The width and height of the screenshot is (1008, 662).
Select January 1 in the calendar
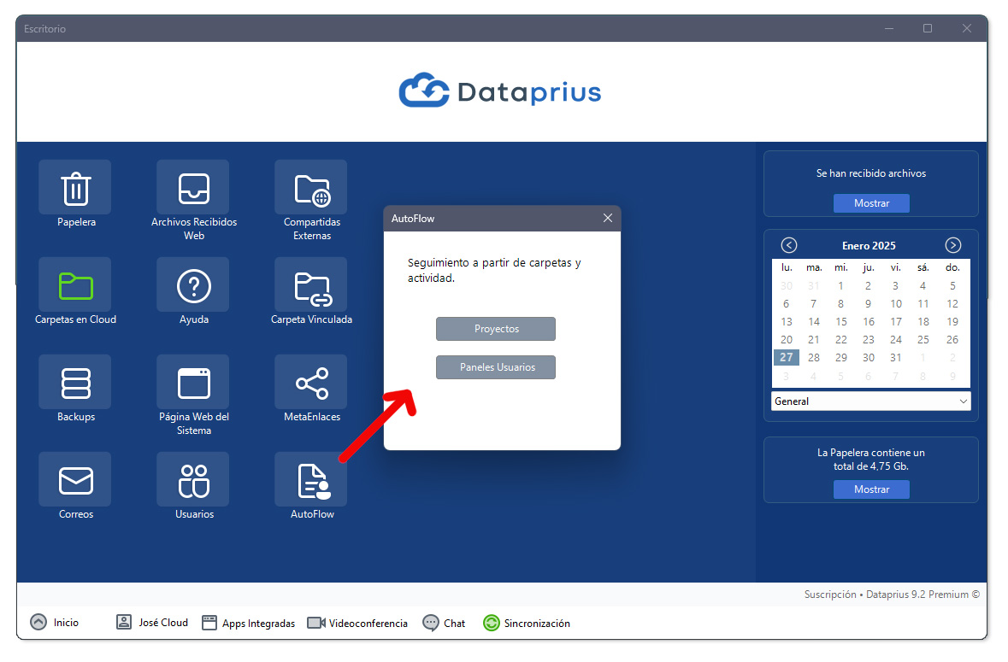tap(840, 286)
